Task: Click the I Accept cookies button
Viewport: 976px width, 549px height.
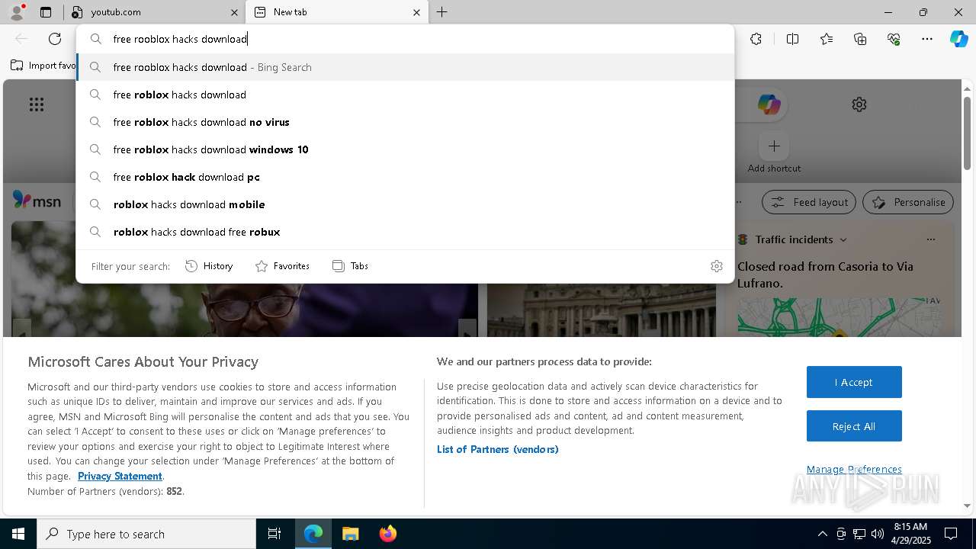Action: tap(854, 382)
